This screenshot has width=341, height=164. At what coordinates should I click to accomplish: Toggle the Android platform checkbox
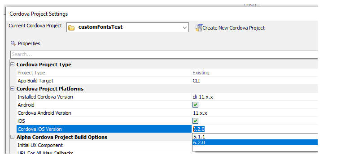(x=196, y=105)
